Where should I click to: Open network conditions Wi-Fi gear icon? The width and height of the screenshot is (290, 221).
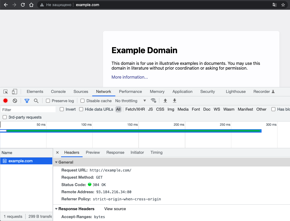pos(153,101)
